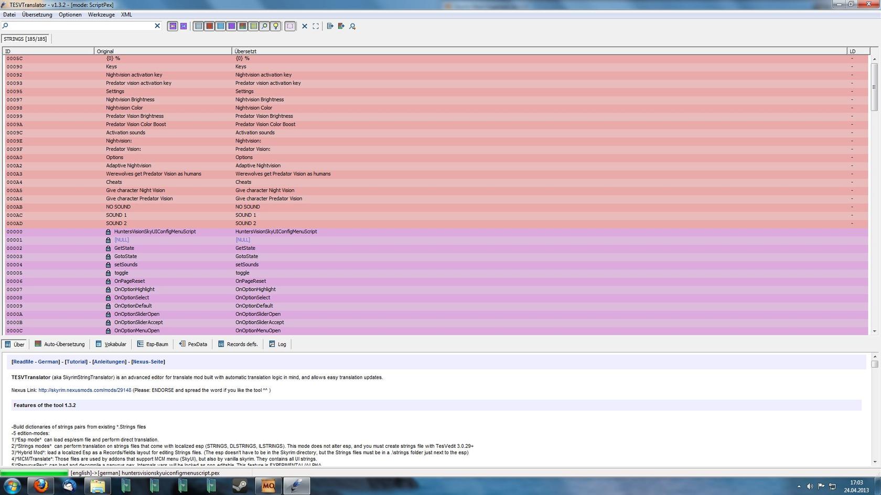Open the Esp-Baum tab
Viewport: 881px width, 495px height.
[x=153, y=344]
